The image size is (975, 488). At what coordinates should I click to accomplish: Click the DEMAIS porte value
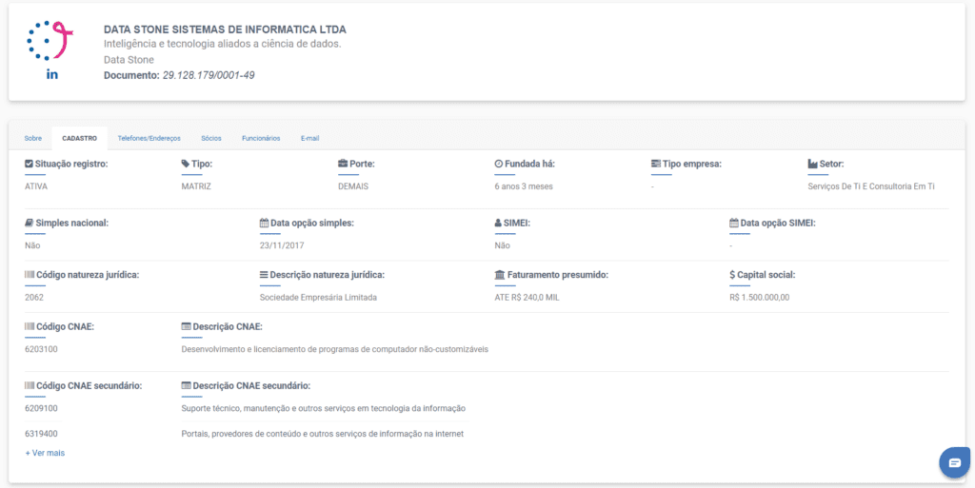[353, 186]
